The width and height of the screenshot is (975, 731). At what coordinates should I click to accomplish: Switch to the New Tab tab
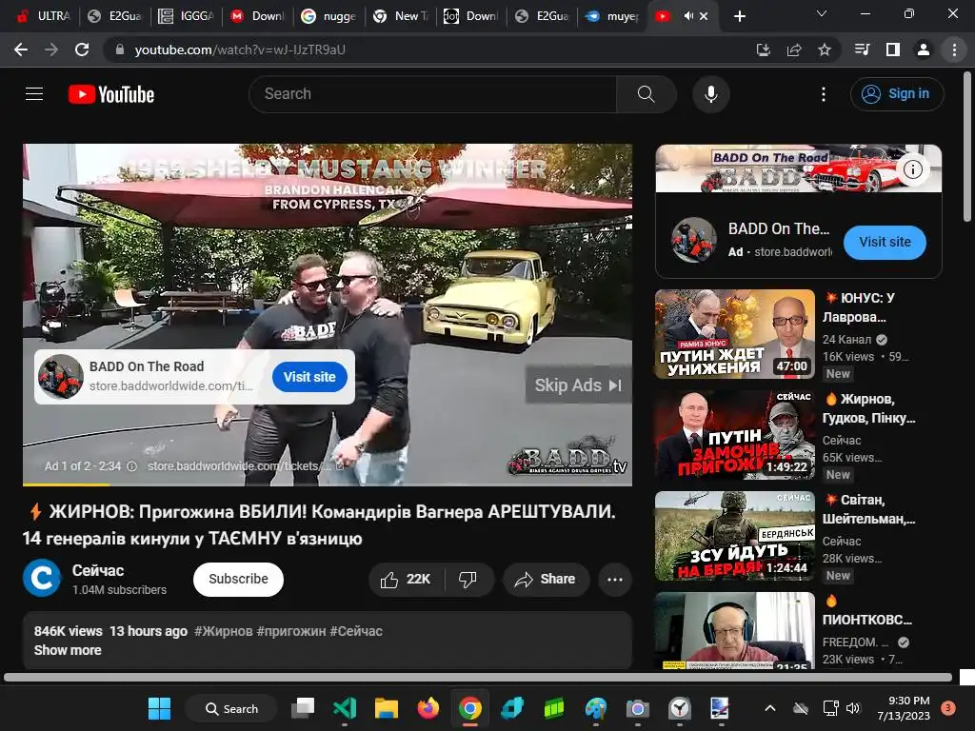[x=401, y=16]
